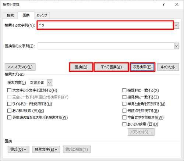Open the ジャンプ tab
Image resolution: width=184 pixels, height=161 pixels.
coord(42,15)
